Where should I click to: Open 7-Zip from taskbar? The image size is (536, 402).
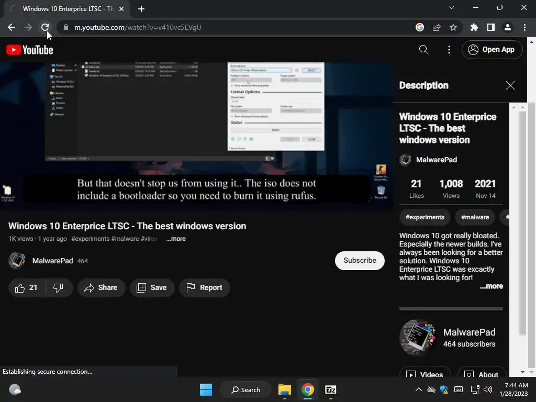[331, 389]
